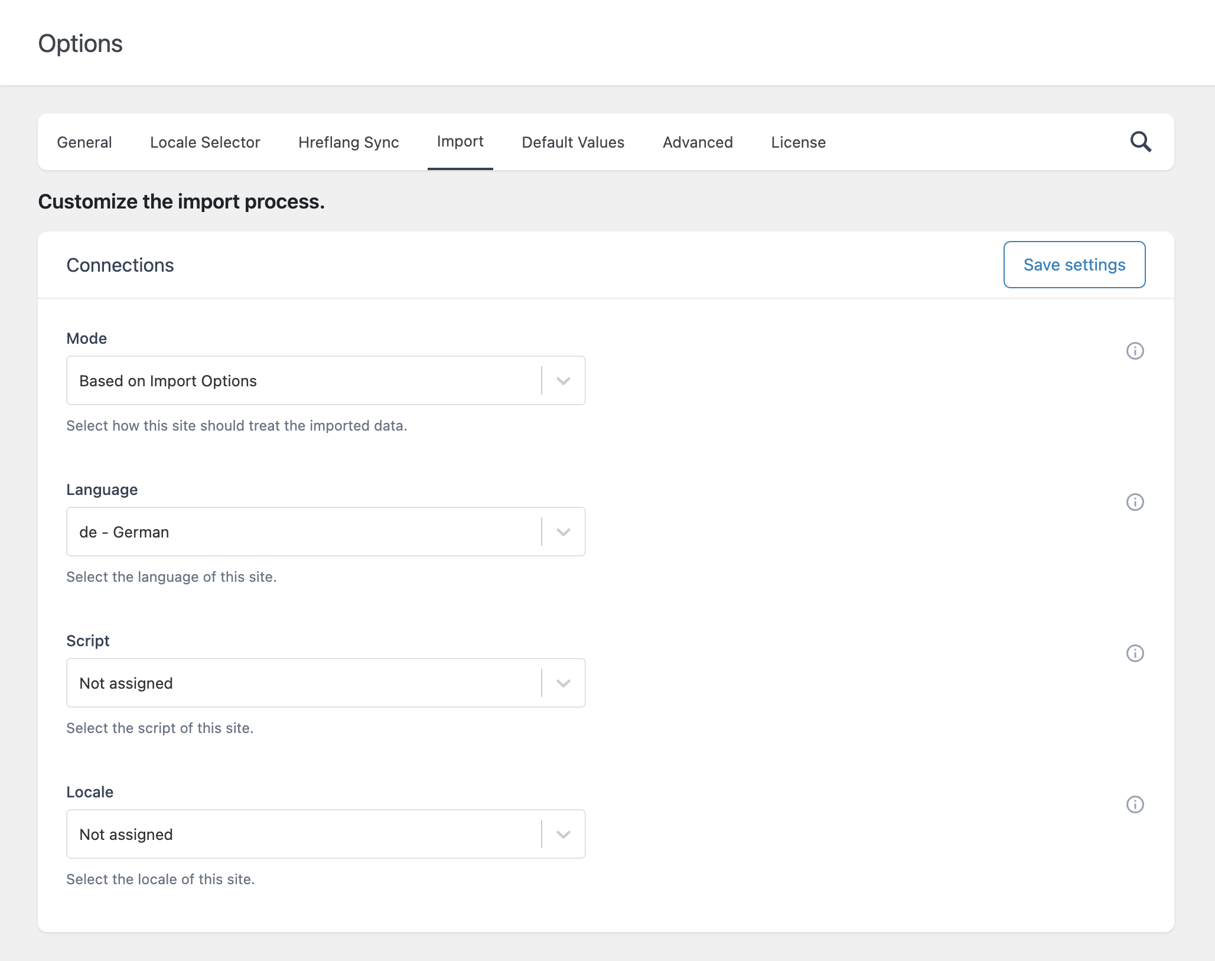View the info tooltip for the Language setting
1215x961 pixels.
coord(1135,502)
